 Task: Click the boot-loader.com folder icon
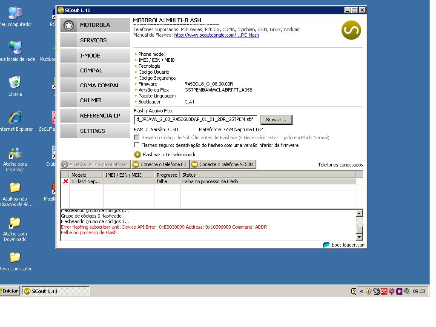tap(327, 245)
